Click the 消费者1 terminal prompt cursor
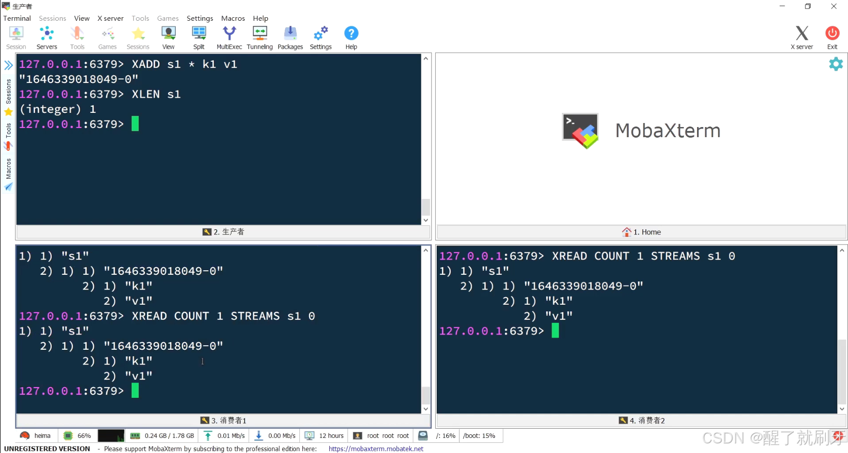 point(135,391)
